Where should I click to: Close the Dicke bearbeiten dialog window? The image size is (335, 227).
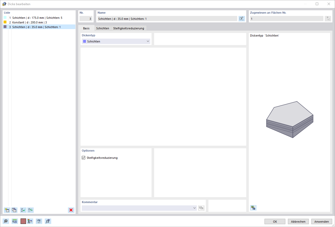pyautogui.click(x=329, y=4)
